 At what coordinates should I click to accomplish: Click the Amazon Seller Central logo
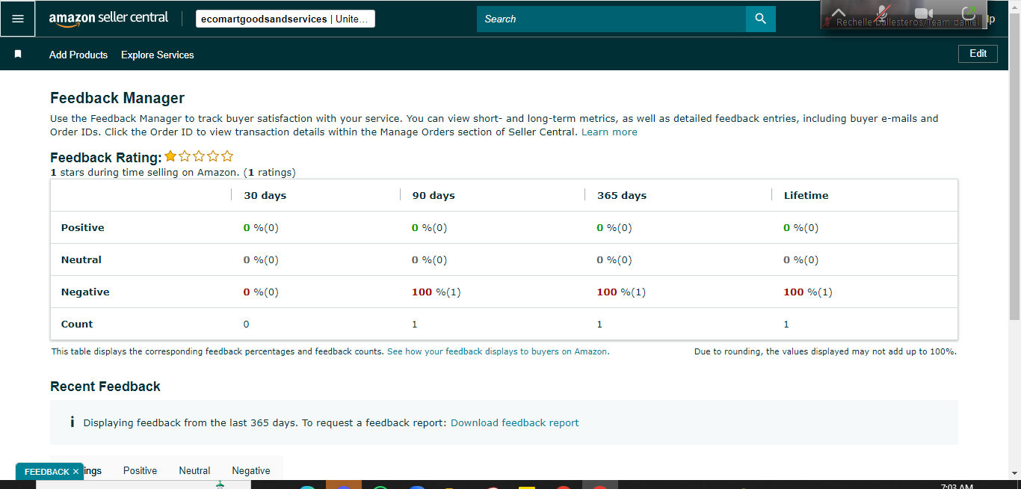[108, 19]
